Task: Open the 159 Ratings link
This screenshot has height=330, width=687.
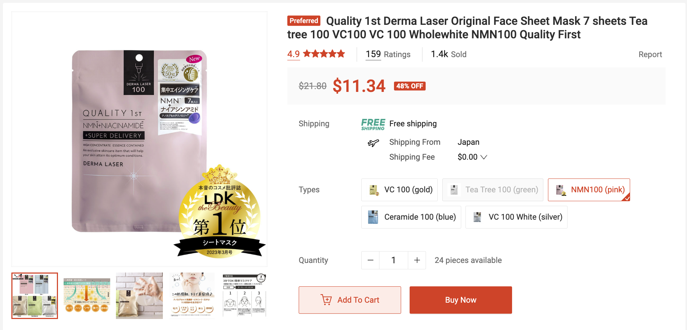Action: pos(388,54)
